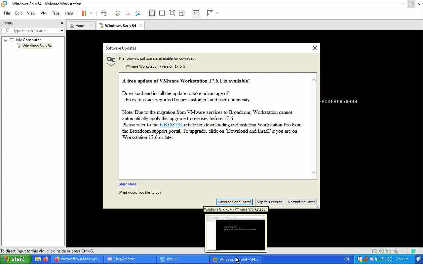Open the stretch display dropdown arrow
The height and width of the screenshot is (264, 423).
tap(217, 13)
